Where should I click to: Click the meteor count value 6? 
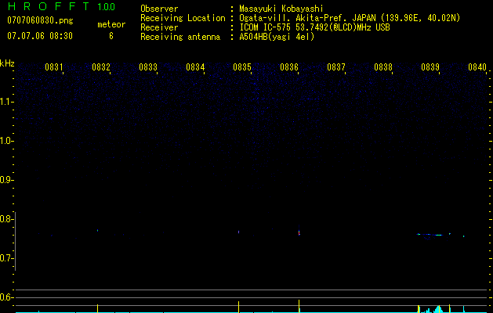pyautogui.click(x=111, y=36)
